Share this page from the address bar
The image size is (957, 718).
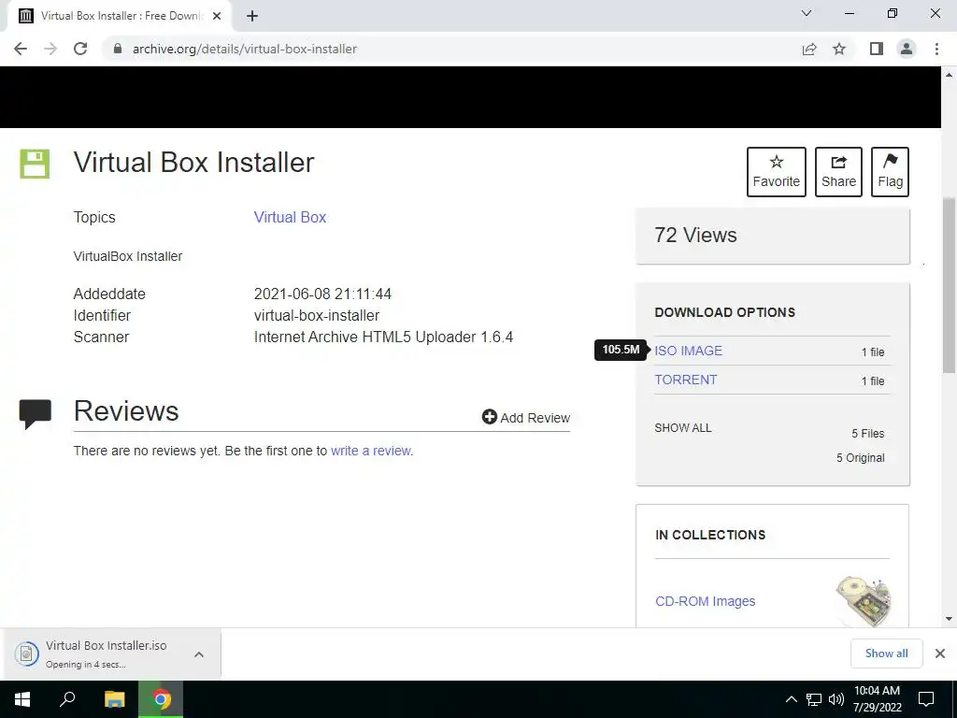[809, 49]
